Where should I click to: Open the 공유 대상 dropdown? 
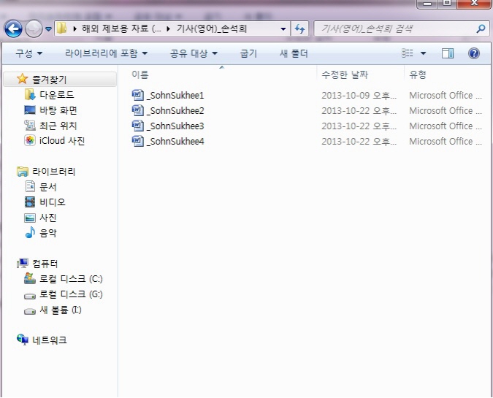[x=194, y=53]
